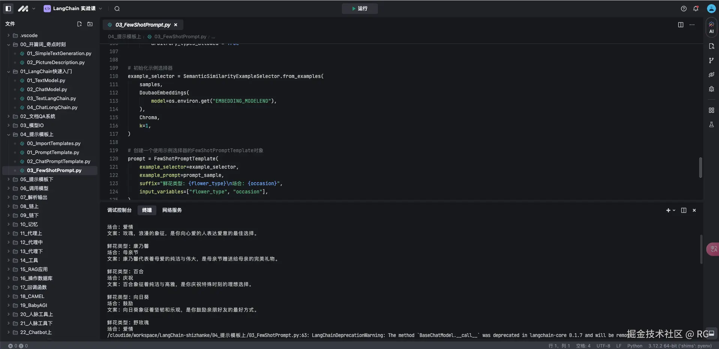Open the search icon in top bar

(x=117, y=9)
